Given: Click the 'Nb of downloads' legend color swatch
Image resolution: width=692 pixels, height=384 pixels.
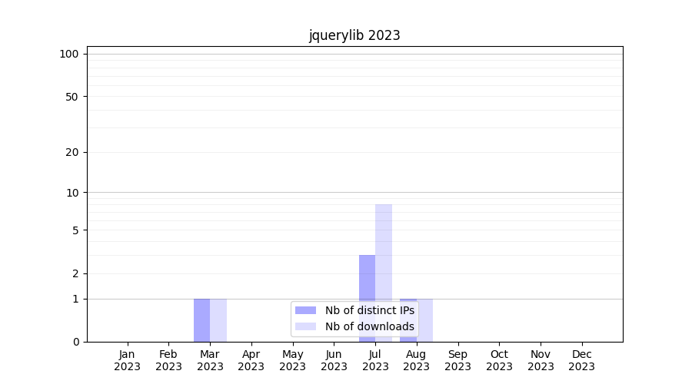Looking at the screenshot, I should point(305,326).
